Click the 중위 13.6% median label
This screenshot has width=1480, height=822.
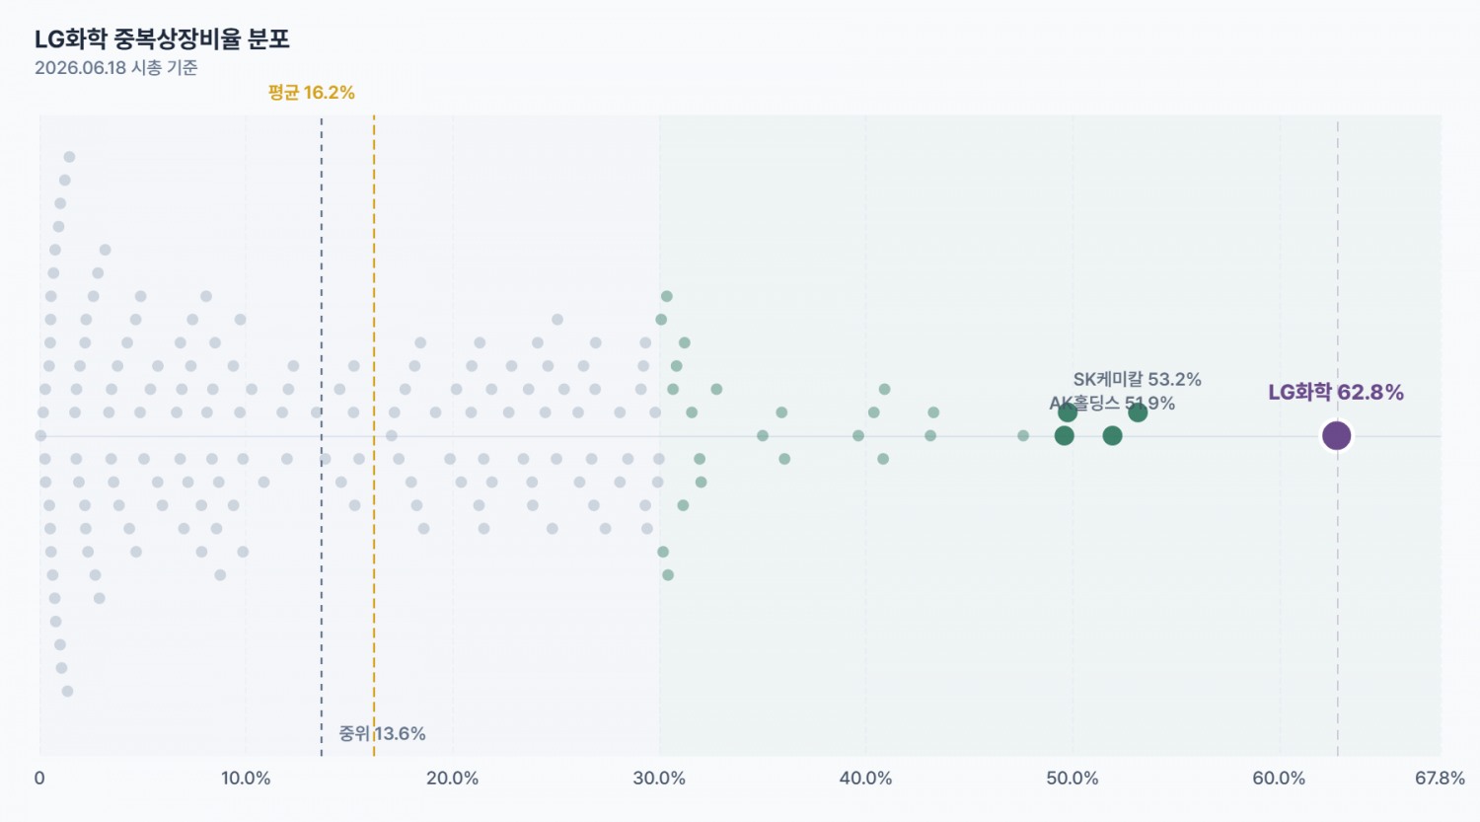pos(382,733)
